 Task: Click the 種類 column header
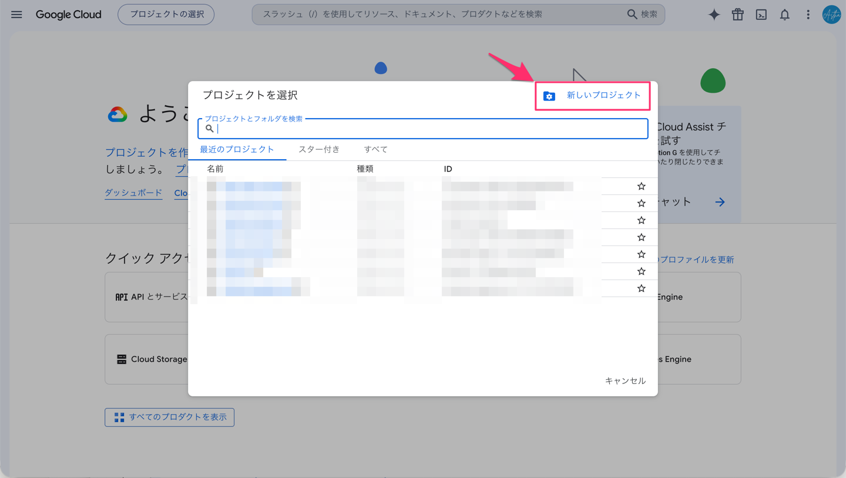pos(365,169)
